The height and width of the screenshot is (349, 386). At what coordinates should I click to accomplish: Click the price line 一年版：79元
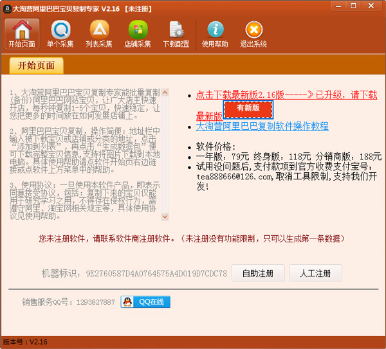[x=223, y=157]
